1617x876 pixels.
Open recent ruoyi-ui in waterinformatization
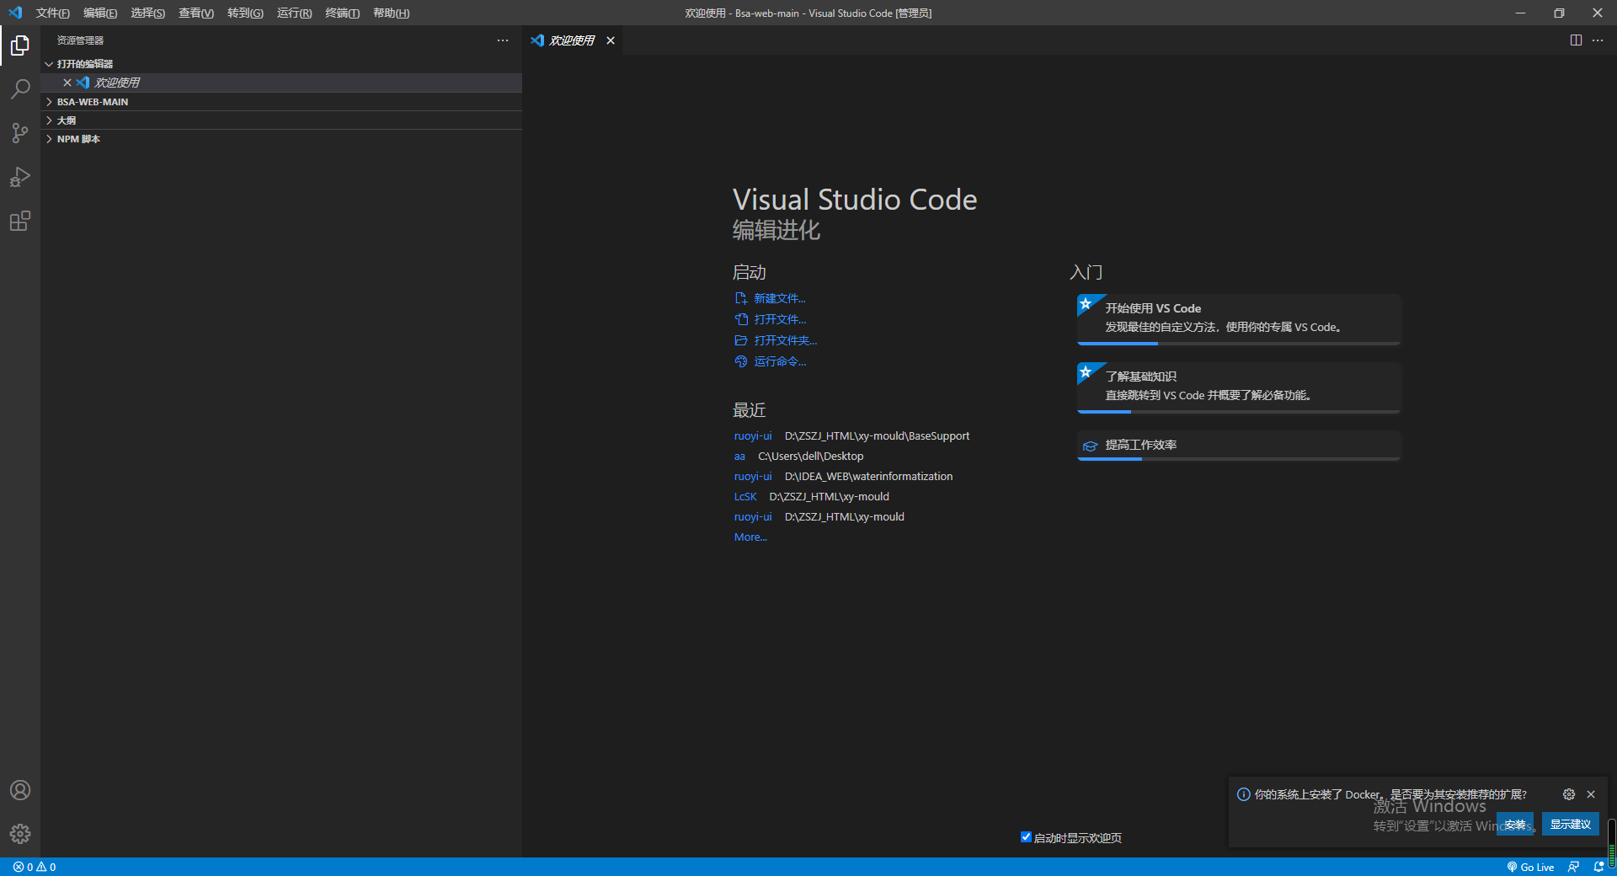click(752, 476)
